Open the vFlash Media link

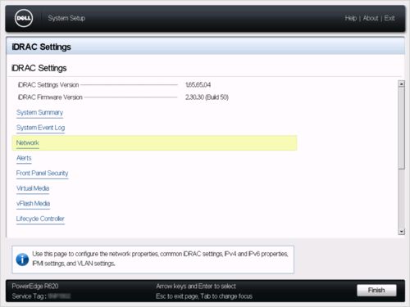coord(33,204)
